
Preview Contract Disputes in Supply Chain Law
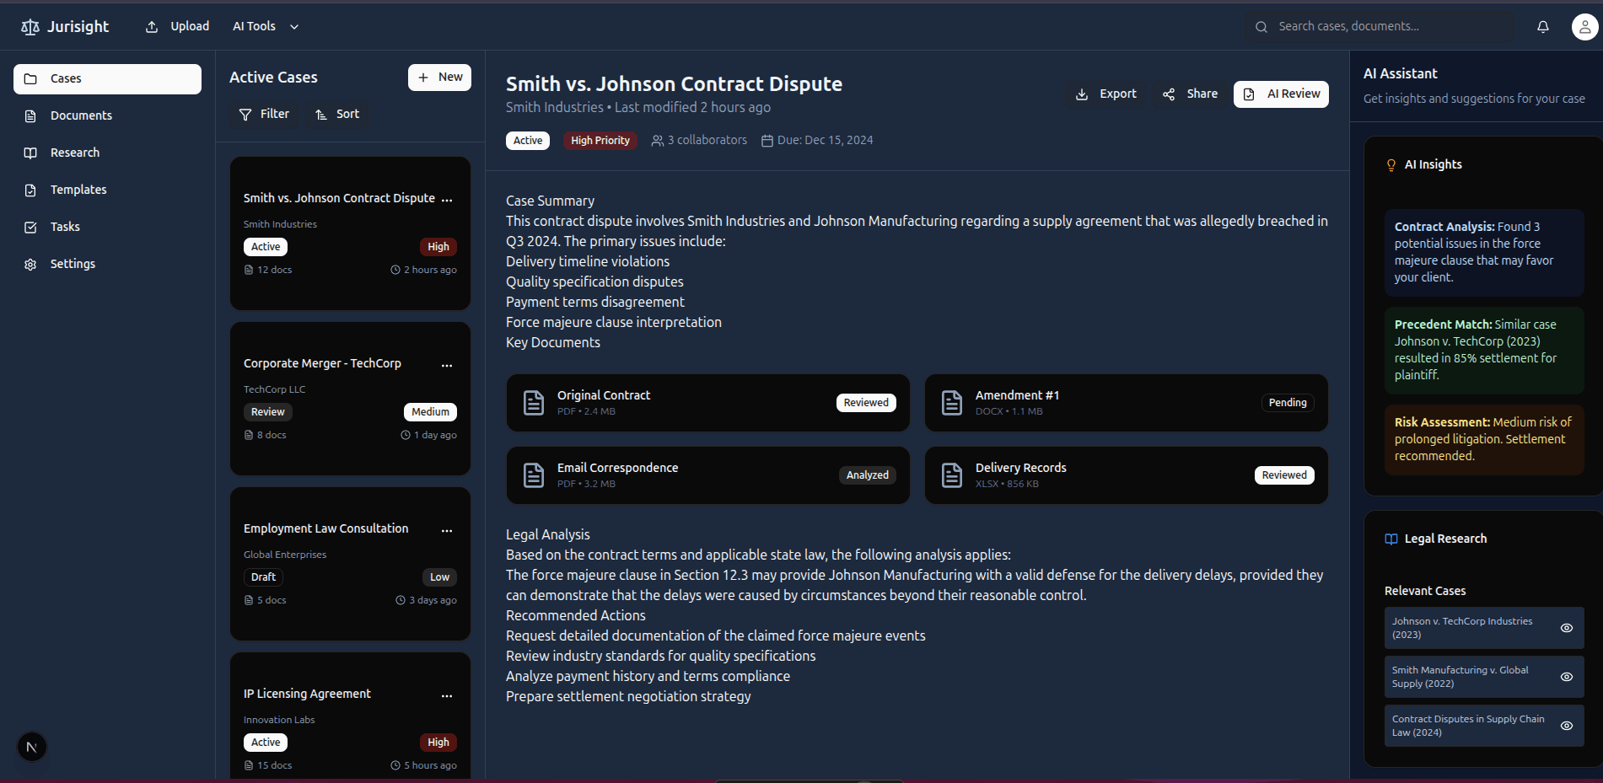[x=1567, y=726]
